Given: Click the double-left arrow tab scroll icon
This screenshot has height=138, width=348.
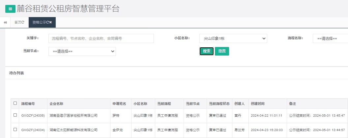Looking at the screenshot, I should (5, 22).
